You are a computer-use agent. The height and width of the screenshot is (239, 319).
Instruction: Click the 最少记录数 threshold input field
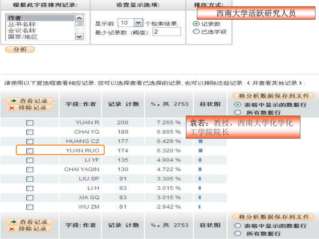click(167, 32)
